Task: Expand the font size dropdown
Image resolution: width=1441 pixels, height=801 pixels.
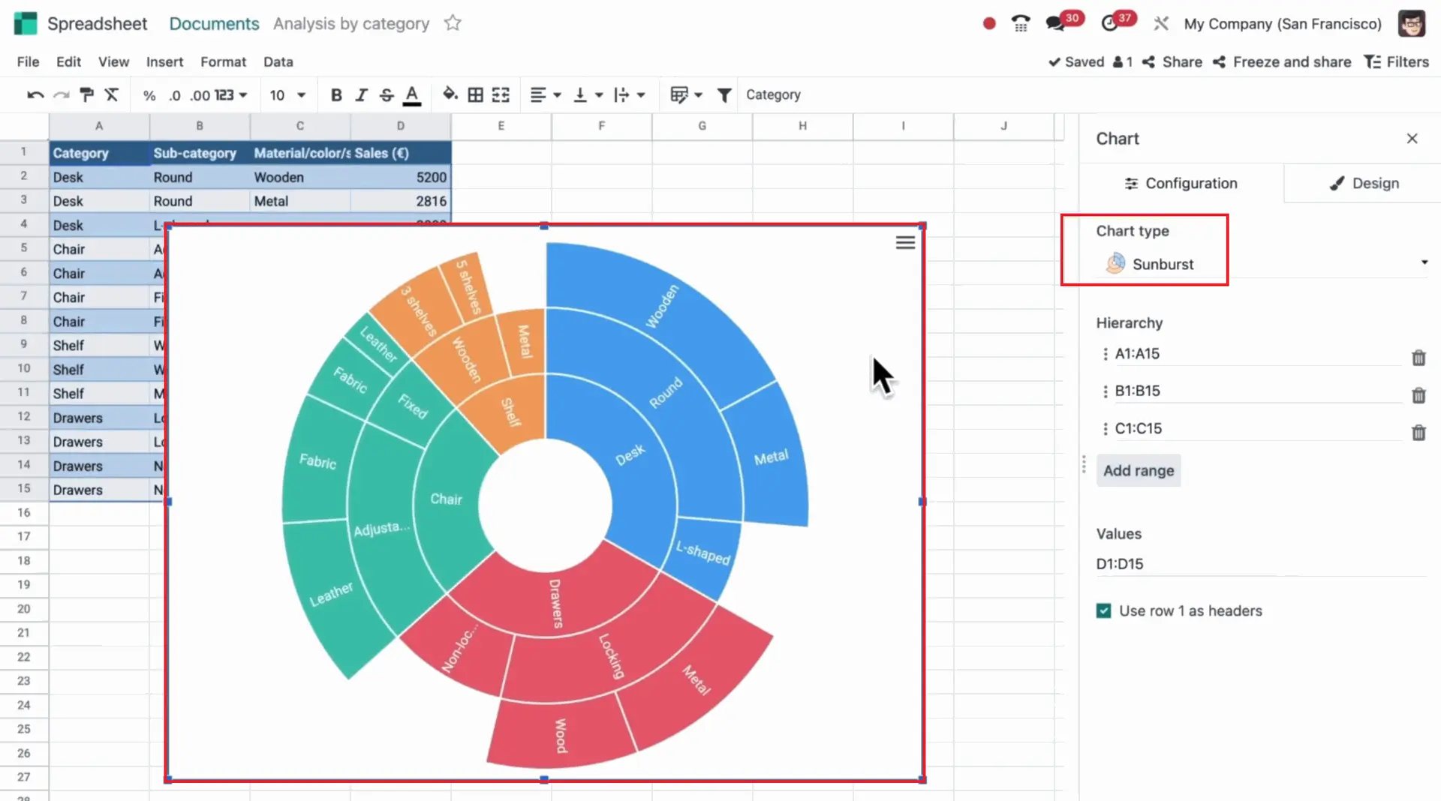Action: pos(287,95)
